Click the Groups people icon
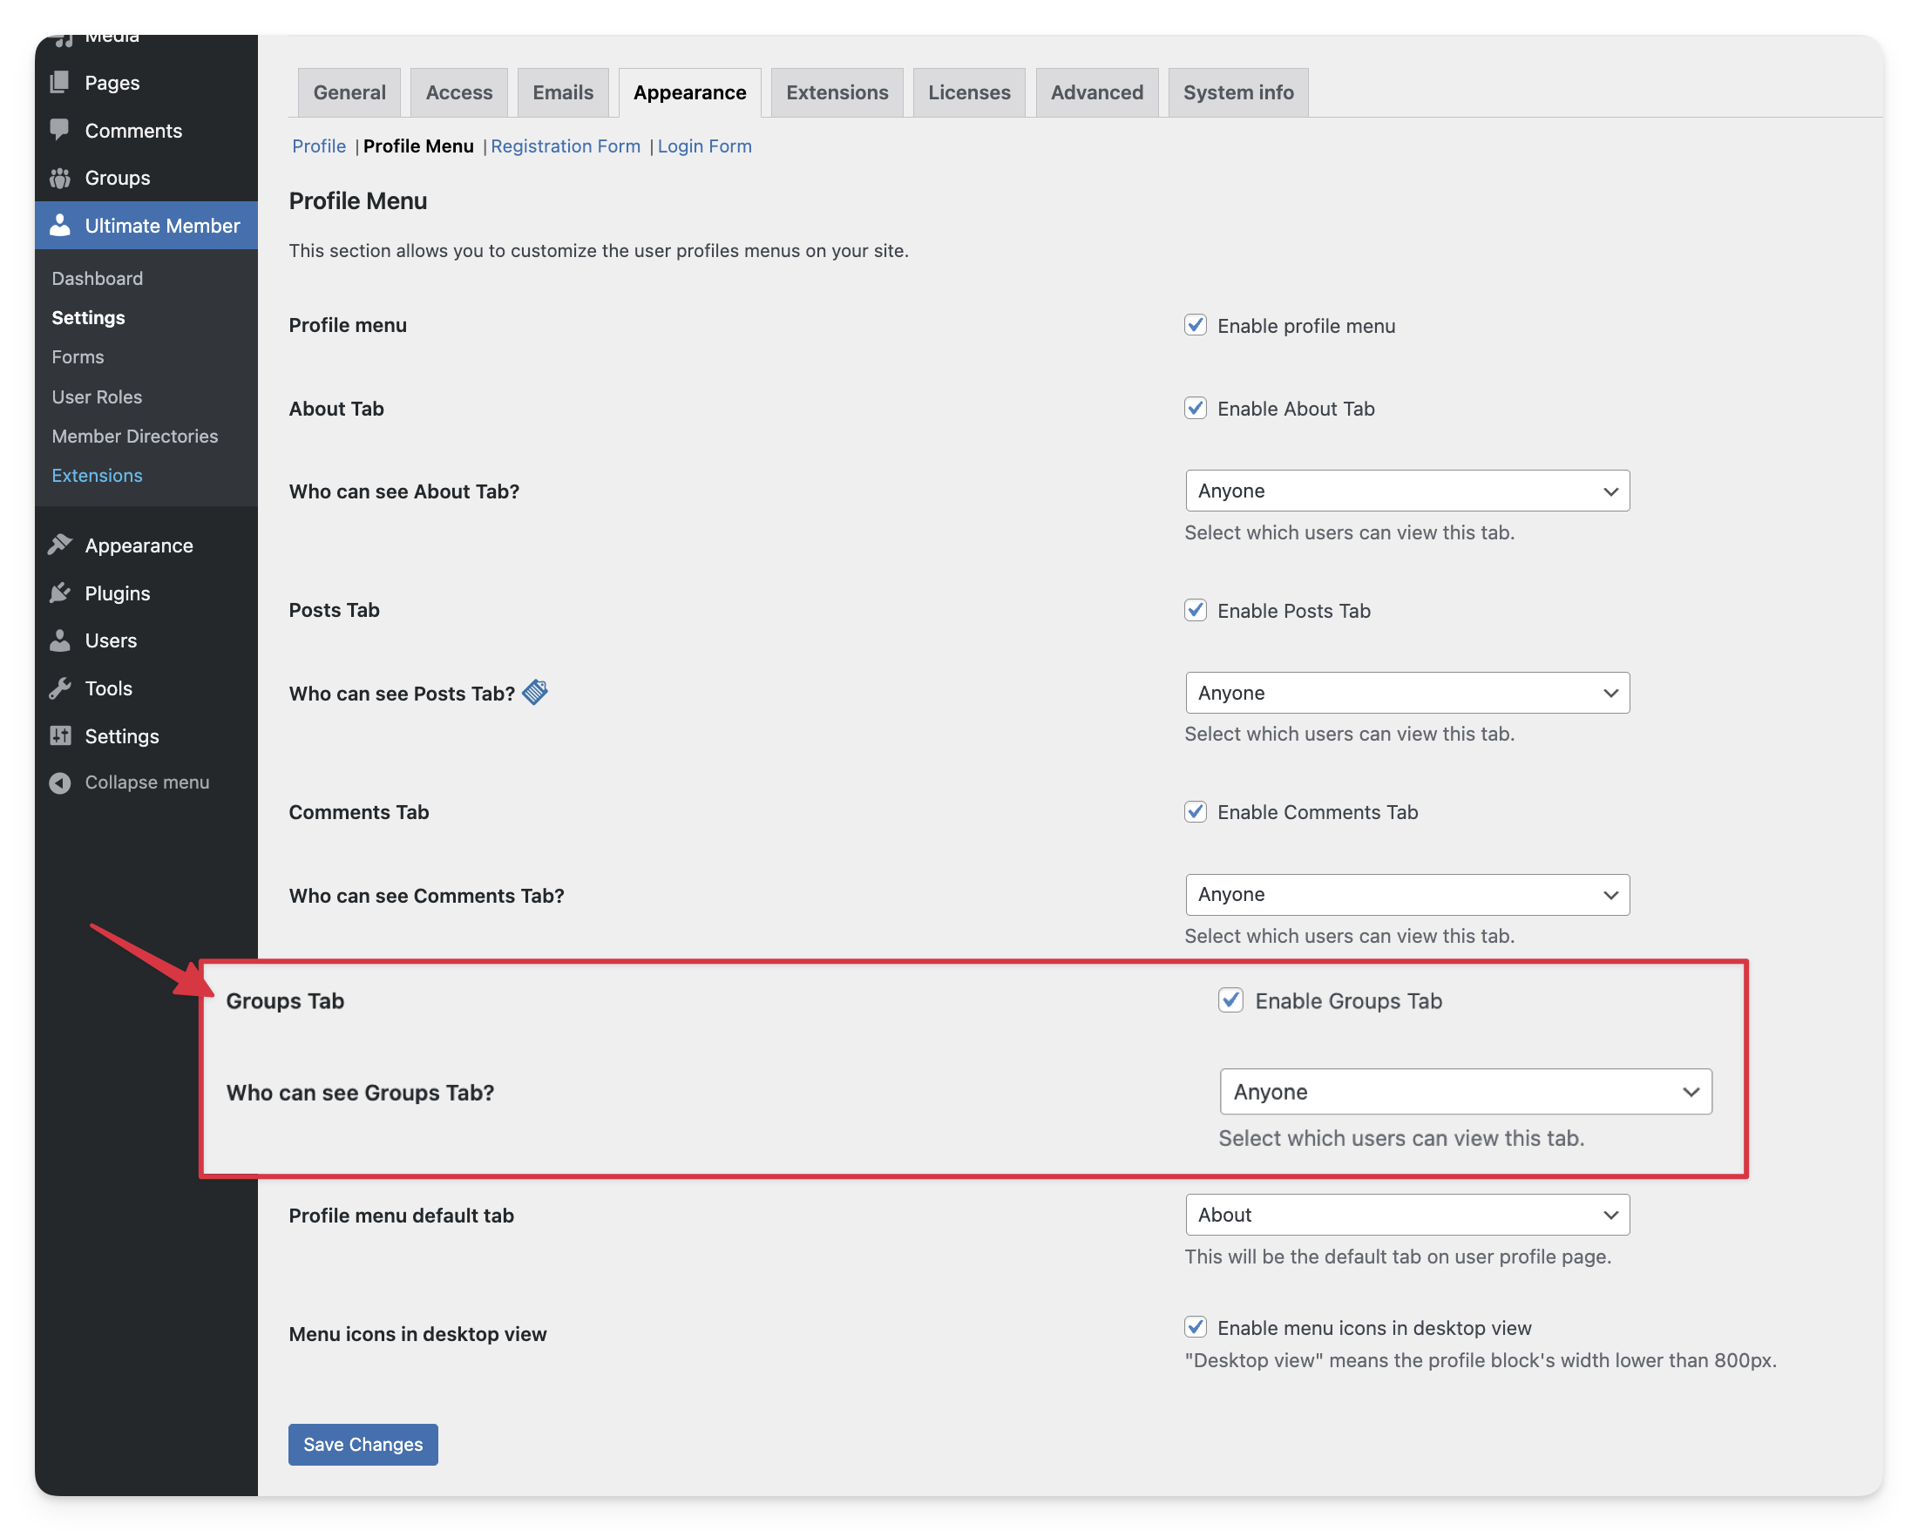Screen dimensions: 1918x1531 (x=59, y=178)
